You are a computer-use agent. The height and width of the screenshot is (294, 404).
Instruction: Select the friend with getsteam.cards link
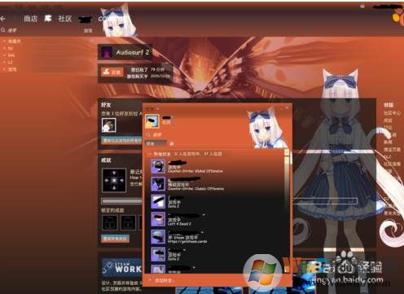[x=217, y=237]
